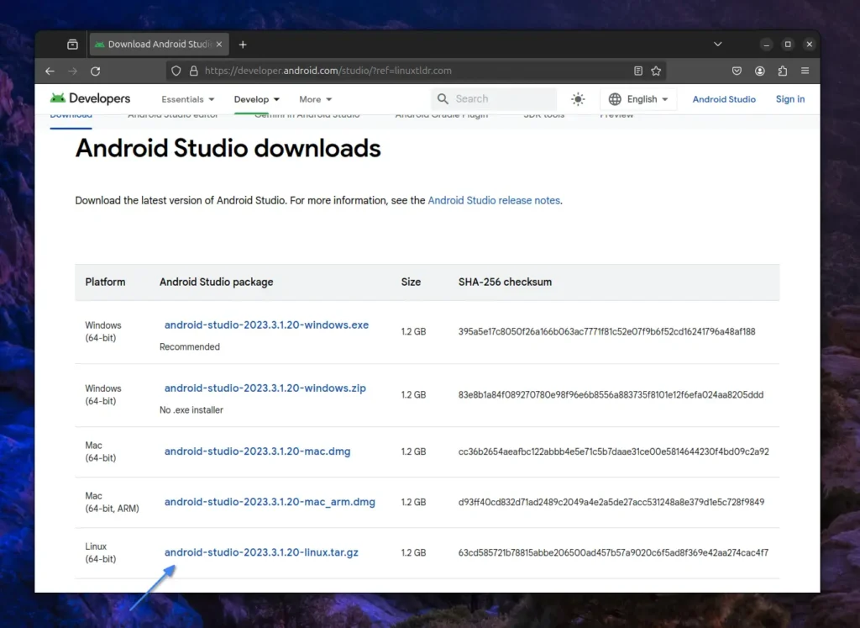Click the Mac (64-bit) cell in the mac.dmg row
This screenshot has height=628, width=860.
[101, 451]
